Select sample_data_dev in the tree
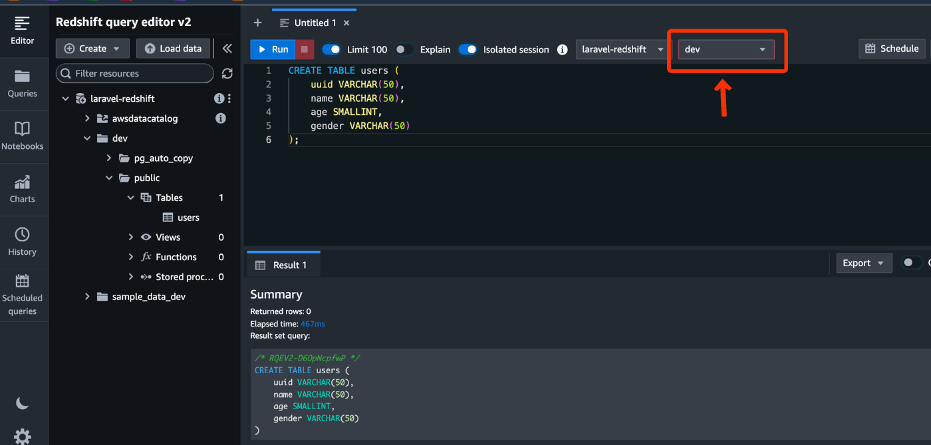The height and width of the screenshot is (445, 931). (x=149, y=297)
